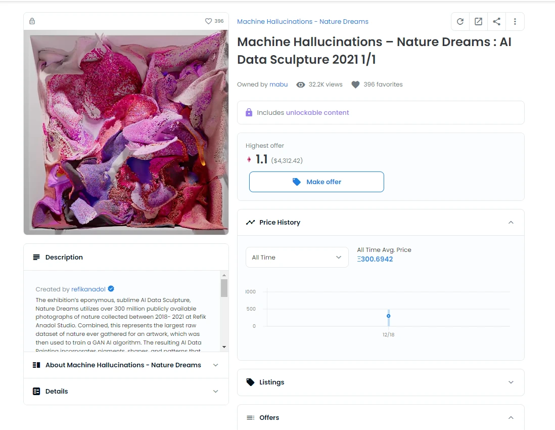Click the artwork image thumbnail
This screenshot has height=430, width=555.
(126, 133)
